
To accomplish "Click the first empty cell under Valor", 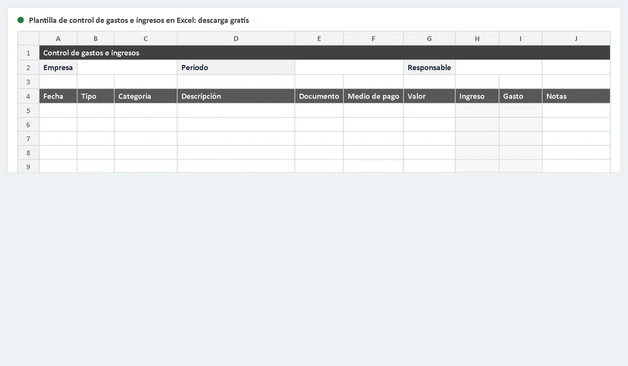I will coord(429,110).
